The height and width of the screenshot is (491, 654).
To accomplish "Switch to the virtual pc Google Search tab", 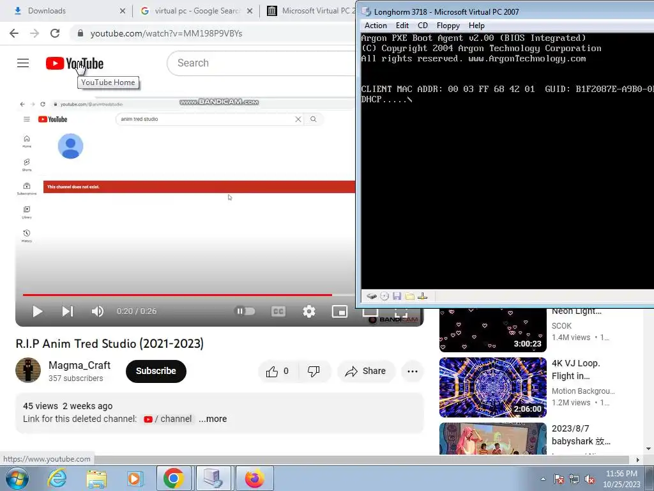I will [197, 11].
